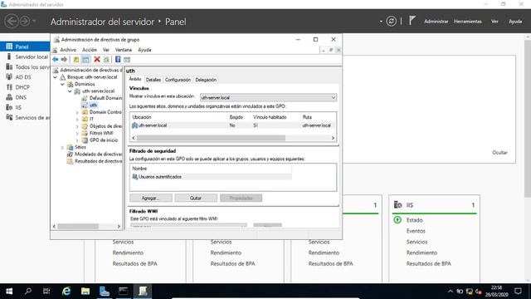Click the forward arrow in GPMC toolbar
Image resolution: width=531 pixels, height=299 pixels.
tap(64, 60)
